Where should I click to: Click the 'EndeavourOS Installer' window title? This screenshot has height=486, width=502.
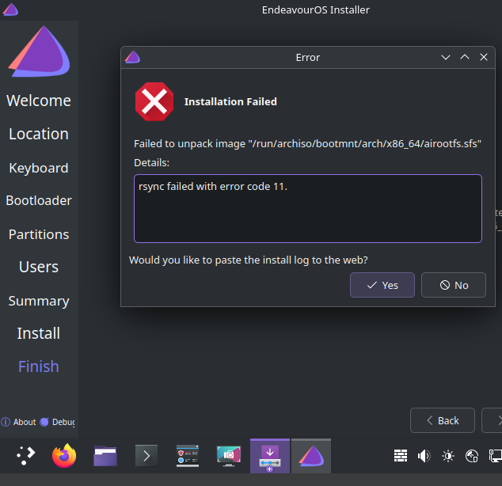(316, 9)
